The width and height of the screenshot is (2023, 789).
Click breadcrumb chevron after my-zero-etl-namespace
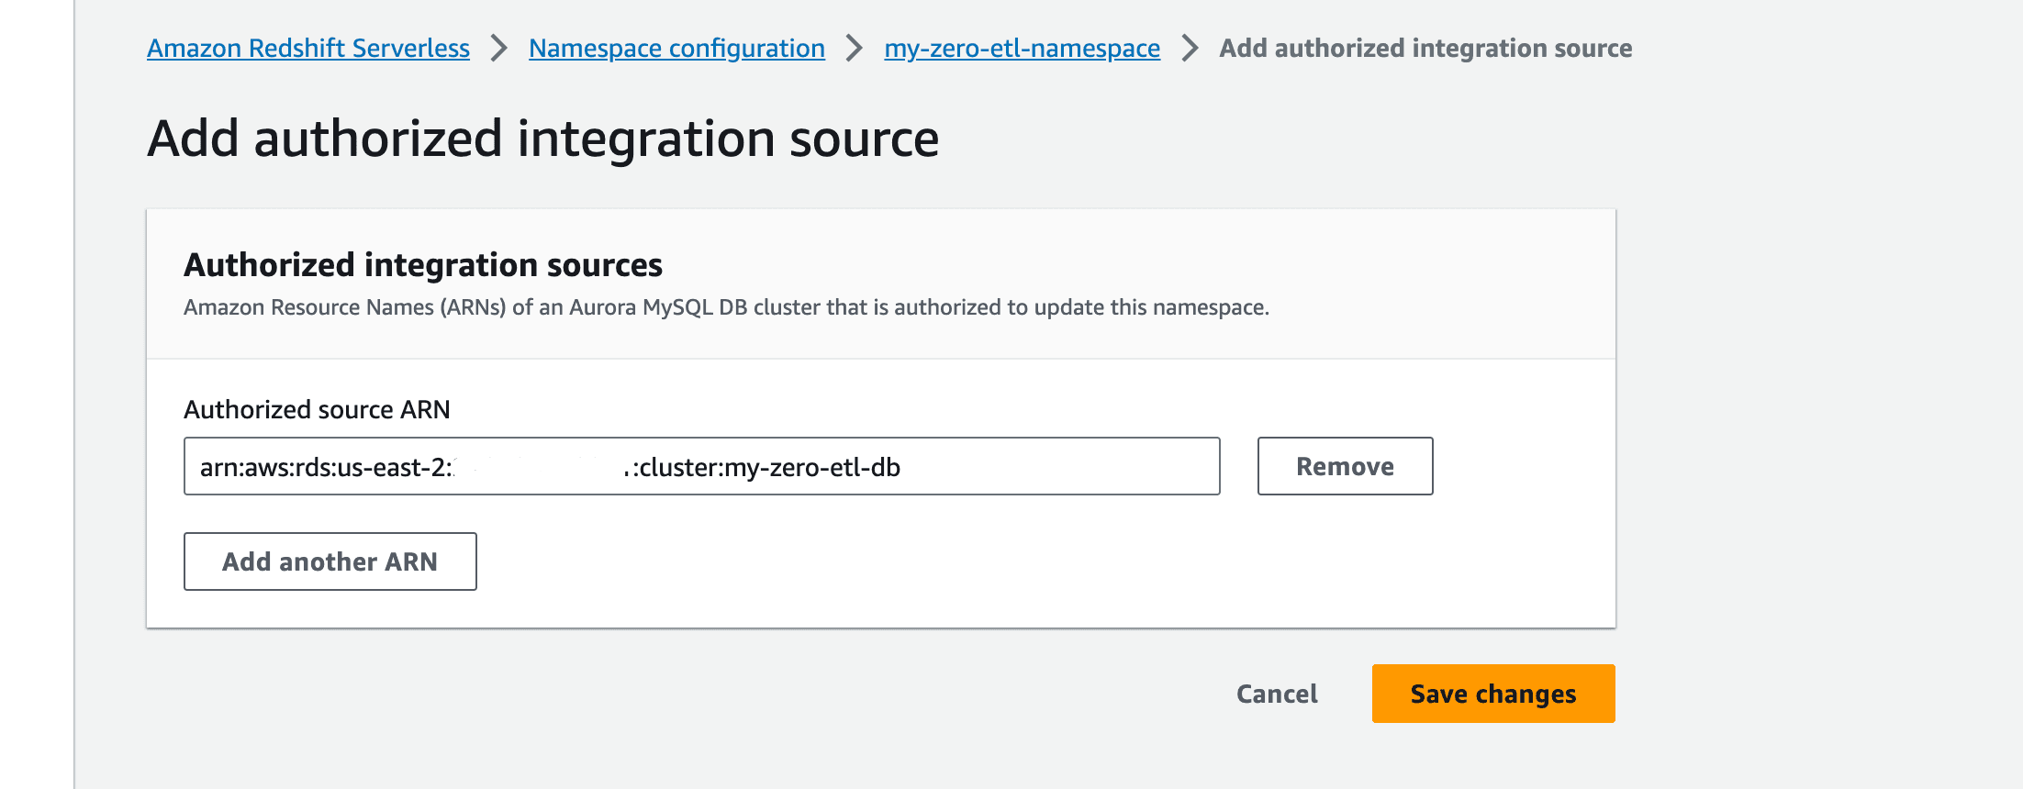pos(1190,49)
